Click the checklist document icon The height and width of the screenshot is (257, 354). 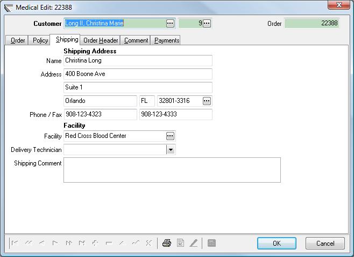[x=180, y=243]
